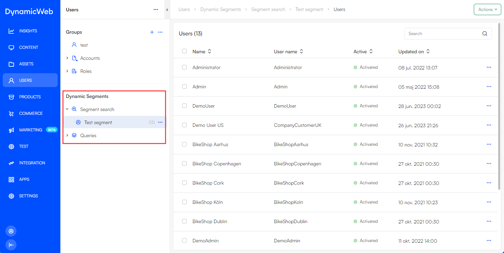This screenshot has height=253, width=504.
Task: Open PRODUCTS section
Action: [30, 97]
